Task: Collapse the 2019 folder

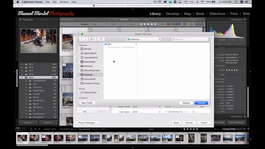Action: pyautogui.click(x=22, y=77)
